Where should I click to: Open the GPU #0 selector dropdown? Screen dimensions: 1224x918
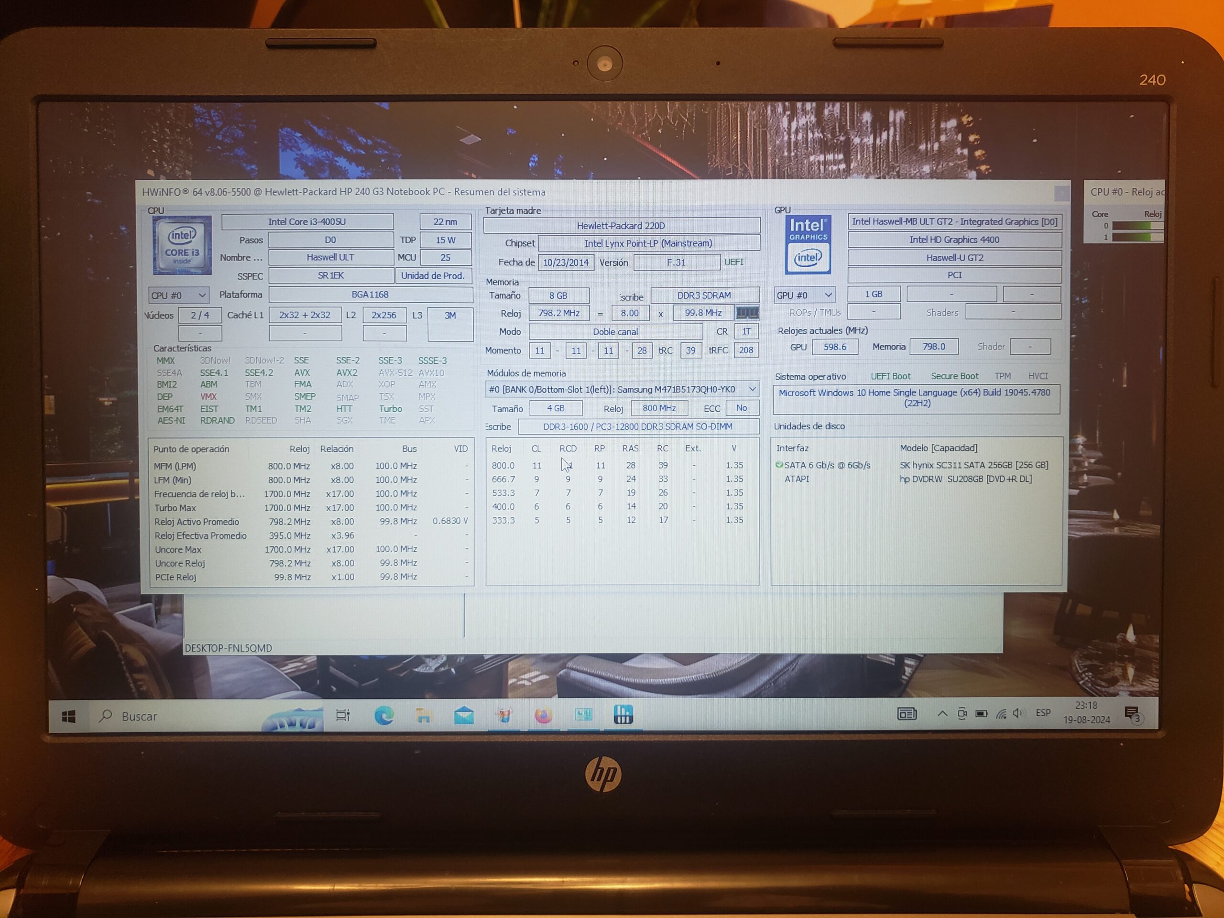[804, 295]
